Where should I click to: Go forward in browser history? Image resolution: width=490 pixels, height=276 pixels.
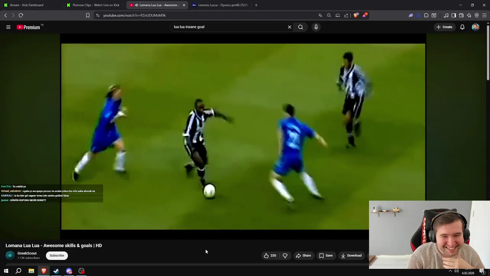pos(13,15)
